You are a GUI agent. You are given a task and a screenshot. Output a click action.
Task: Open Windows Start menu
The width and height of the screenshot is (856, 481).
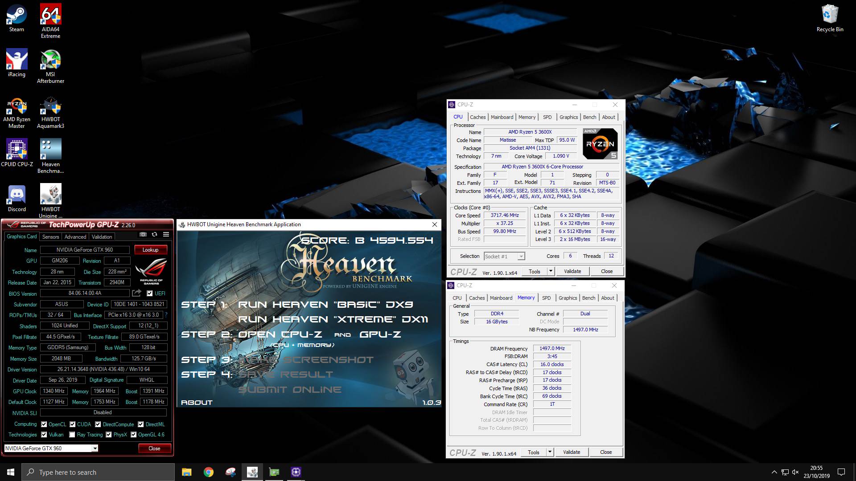[11, 472]
